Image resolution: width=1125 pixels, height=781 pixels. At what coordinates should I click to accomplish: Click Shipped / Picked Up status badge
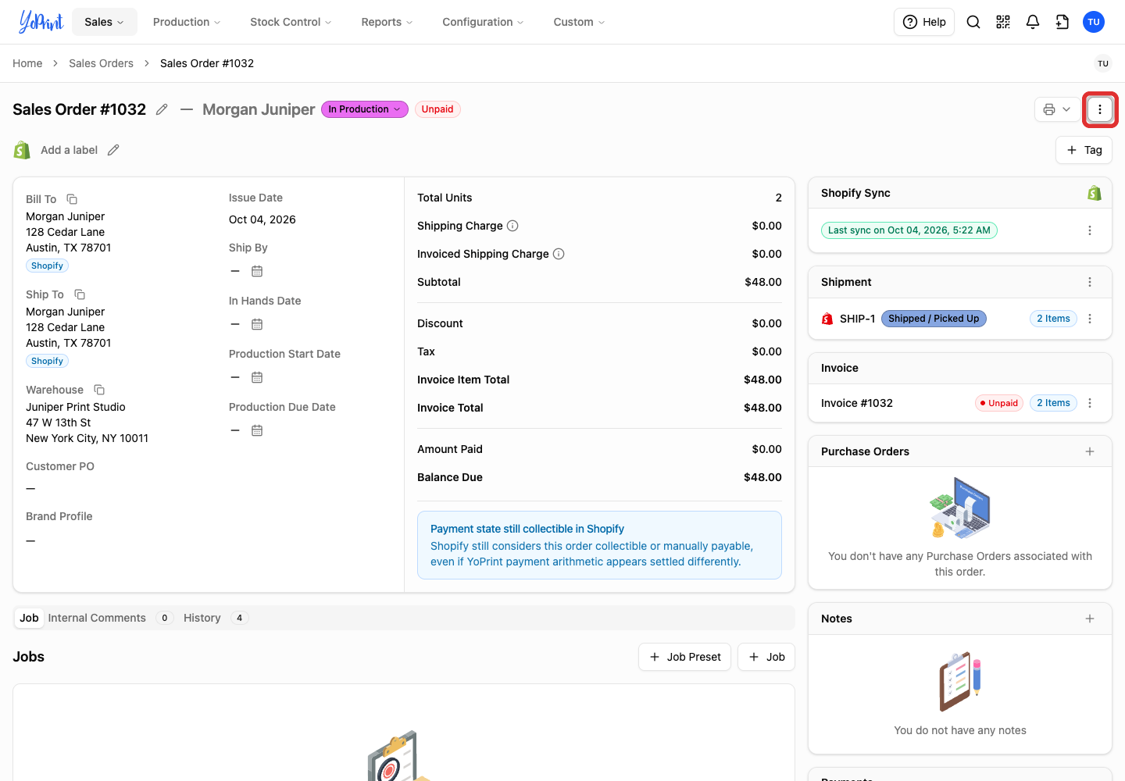[x=934, y=319]
